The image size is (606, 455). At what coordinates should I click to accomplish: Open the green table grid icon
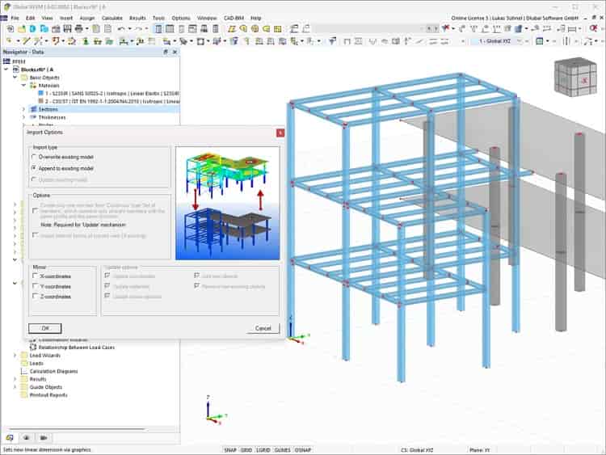coord(540,41)
